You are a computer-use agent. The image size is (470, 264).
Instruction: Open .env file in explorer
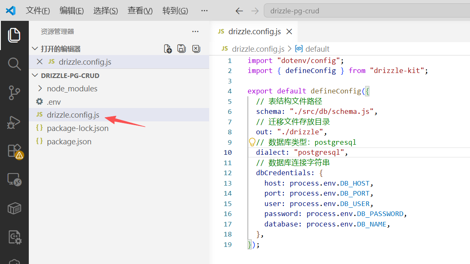[x=119, y=102]
